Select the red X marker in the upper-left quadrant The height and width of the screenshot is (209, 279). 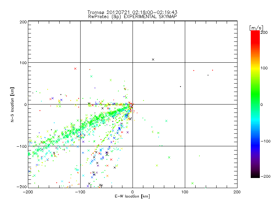pos(75,69)
